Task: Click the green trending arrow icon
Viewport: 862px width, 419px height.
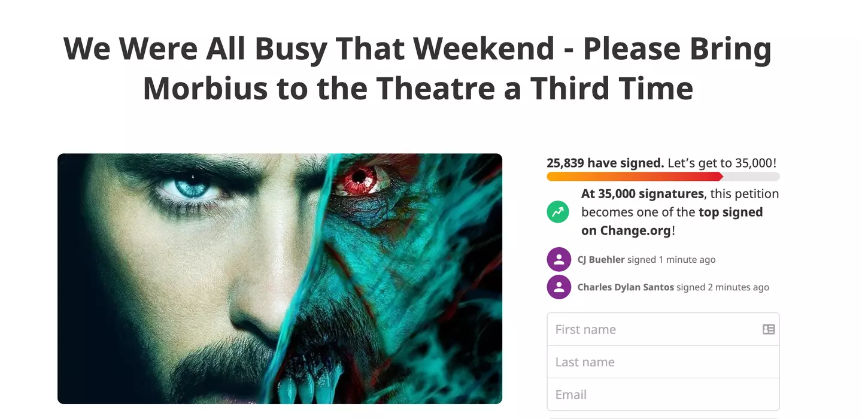Action: pos(558,212)
